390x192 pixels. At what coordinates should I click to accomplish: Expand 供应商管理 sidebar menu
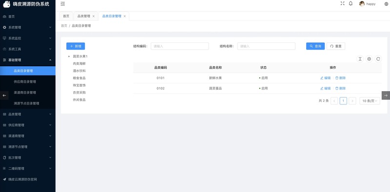coord(28,125)
